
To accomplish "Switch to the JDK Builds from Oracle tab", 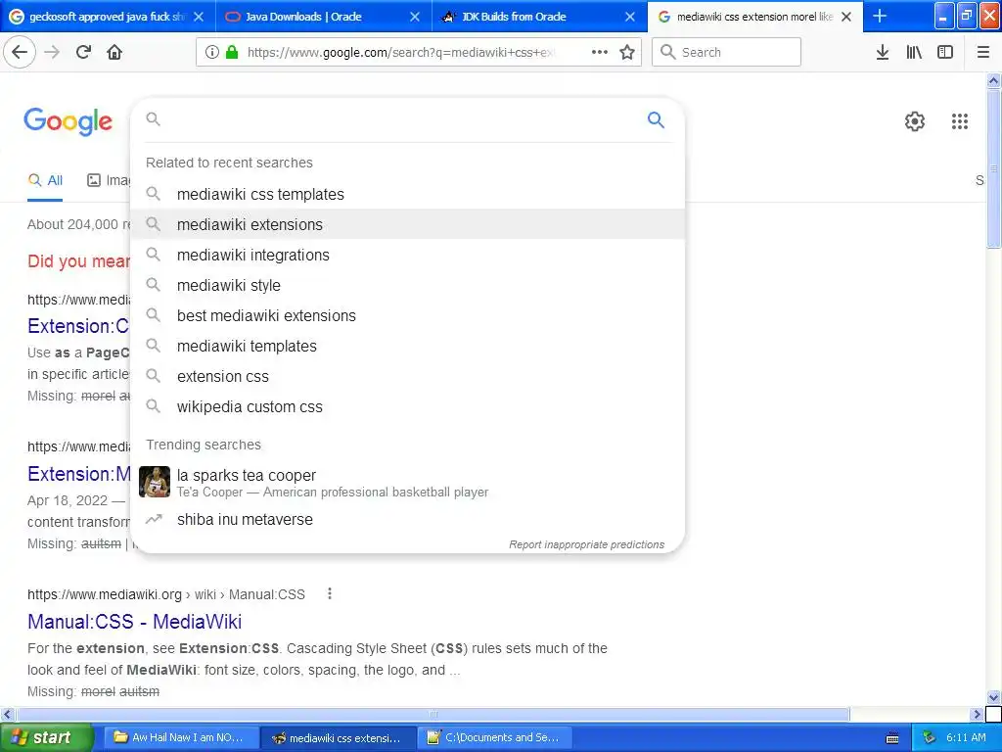I will click(x=539, y=17).
